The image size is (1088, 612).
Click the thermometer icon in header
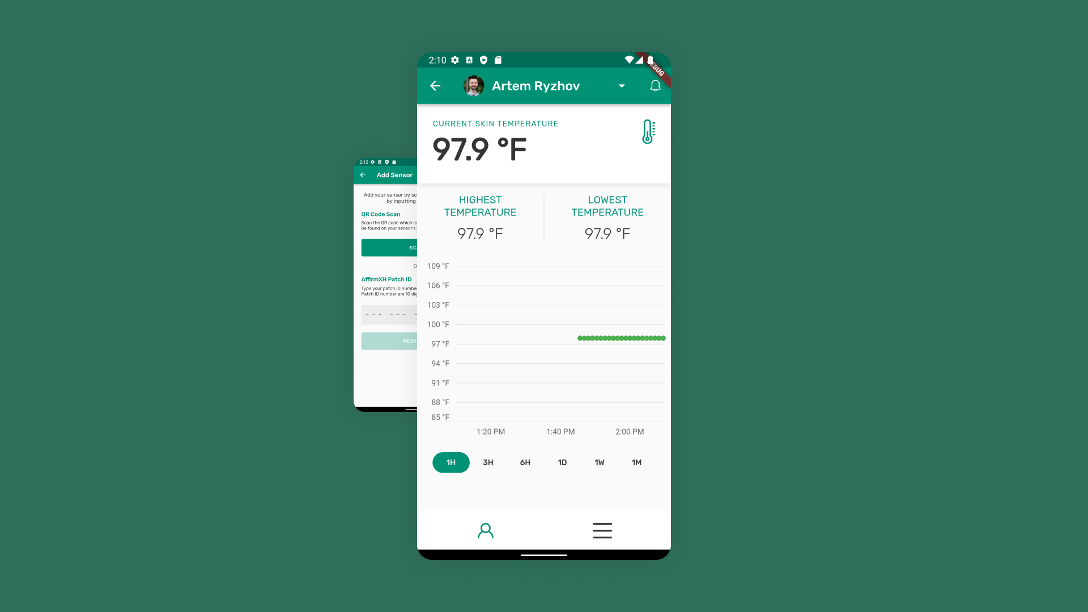(x=648, y=131)
